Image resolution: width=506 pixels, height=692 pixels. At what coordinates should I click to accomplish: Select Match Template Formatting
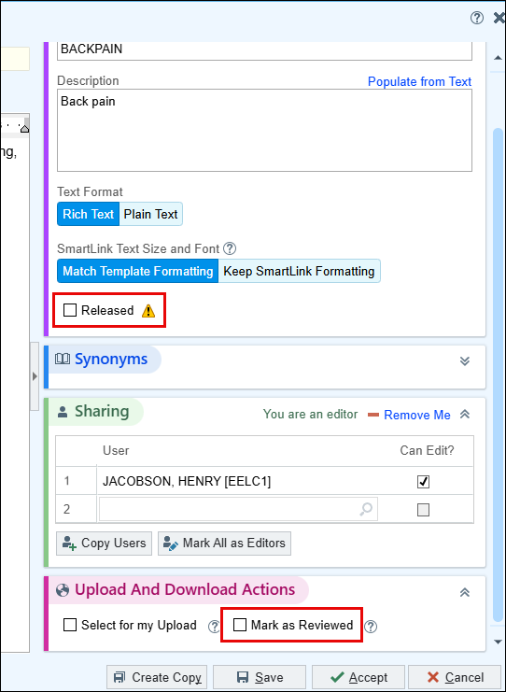pos(137,271)
